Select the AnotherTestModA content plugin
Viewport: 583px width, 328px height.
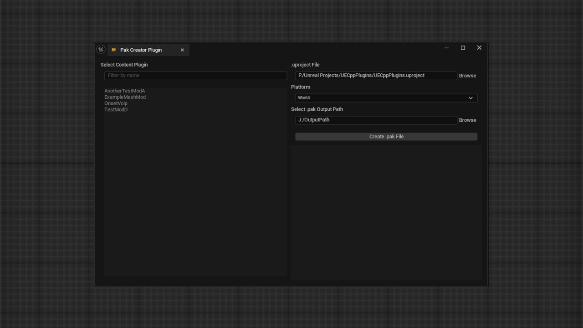pyautogui.click(x=124, y=91)
